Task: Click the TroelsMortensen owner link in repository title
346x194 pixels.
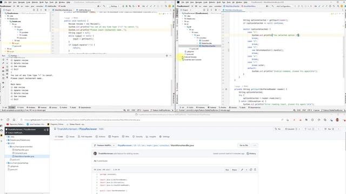Action: (67, 129)
